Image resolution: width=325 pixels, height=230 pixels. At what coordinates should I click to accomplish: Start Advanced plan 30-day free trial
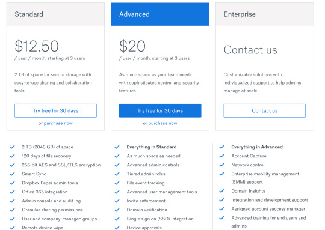[160, 110]
